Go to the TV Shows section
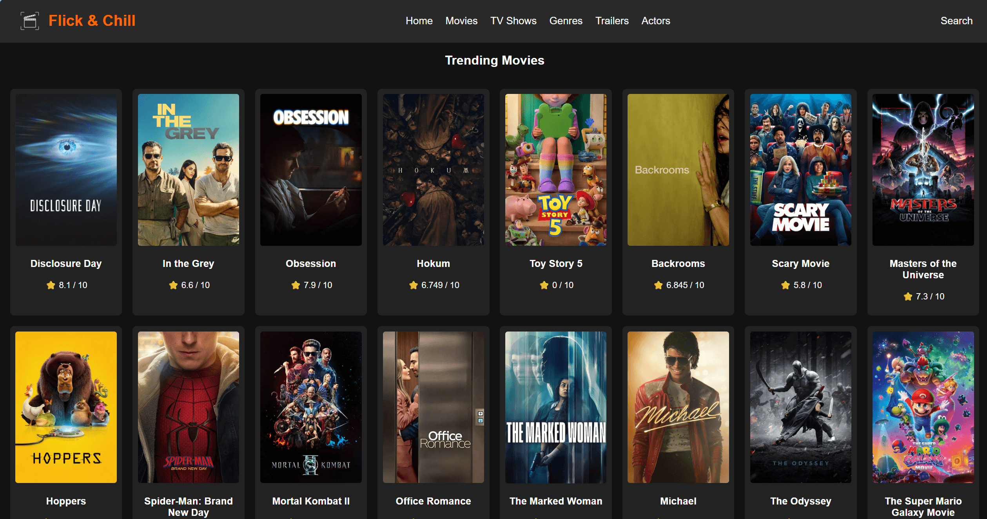987x519 pixels. 513,21
